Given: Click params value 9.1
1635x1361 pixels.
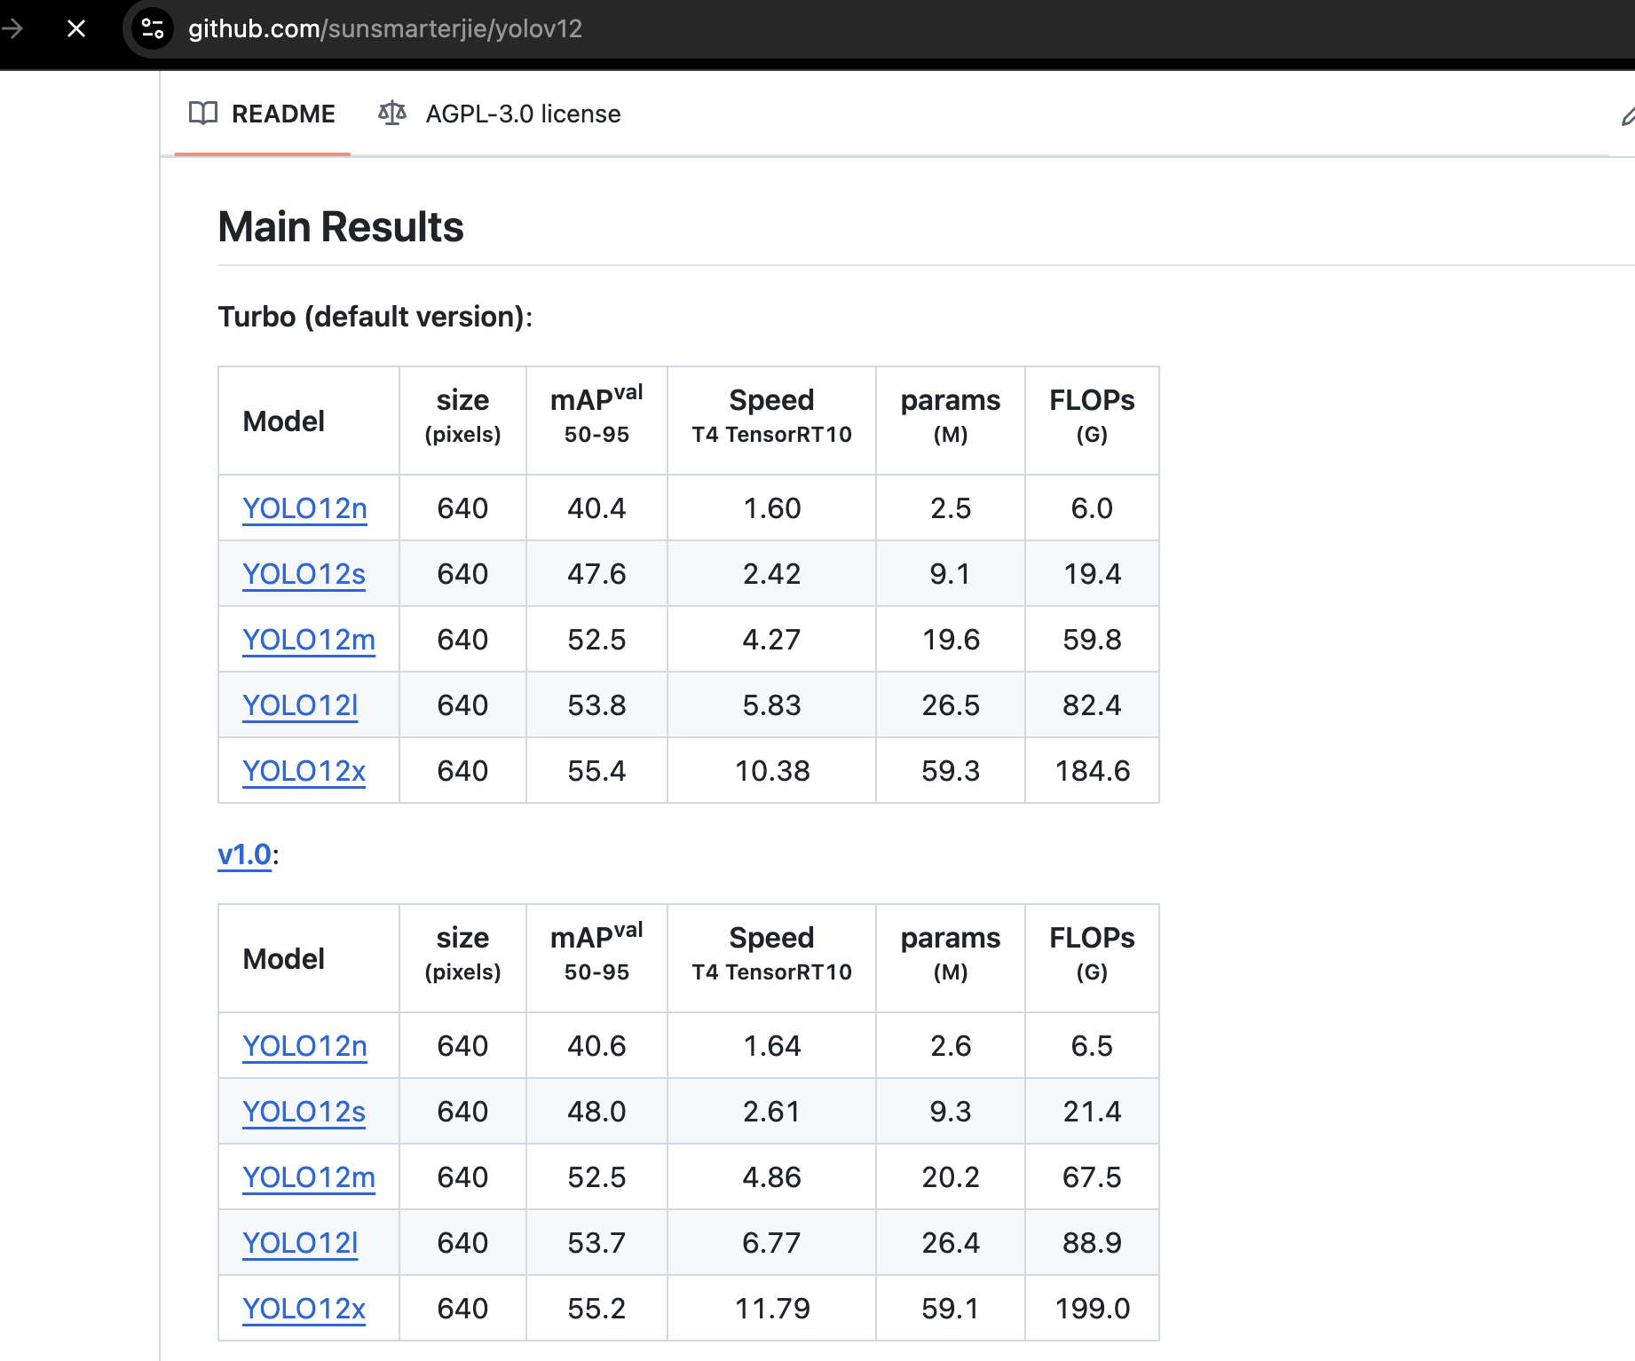Looking at the screenshot, I should coord(951,574).
